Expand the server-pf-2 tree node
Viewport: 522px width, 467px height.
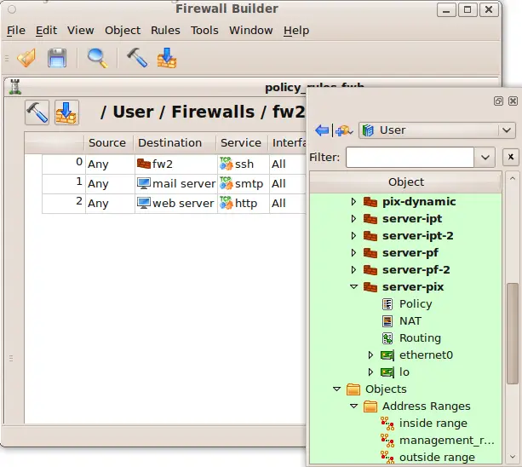(x=353, y=270)
